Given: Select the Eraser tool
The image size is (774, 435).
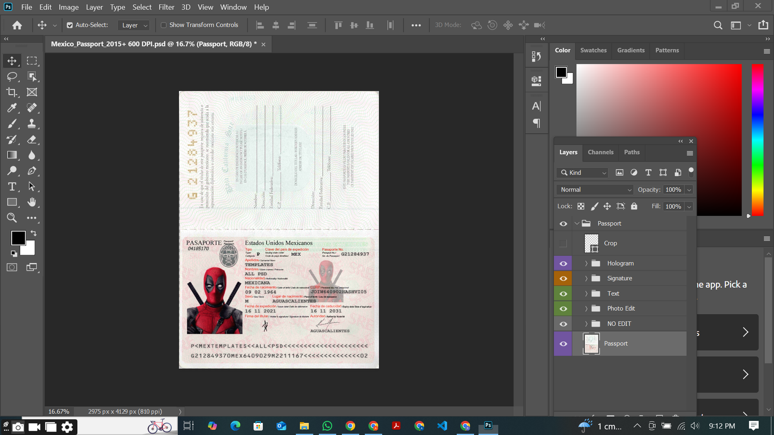Looking at the screenshot, I should 32,140.
